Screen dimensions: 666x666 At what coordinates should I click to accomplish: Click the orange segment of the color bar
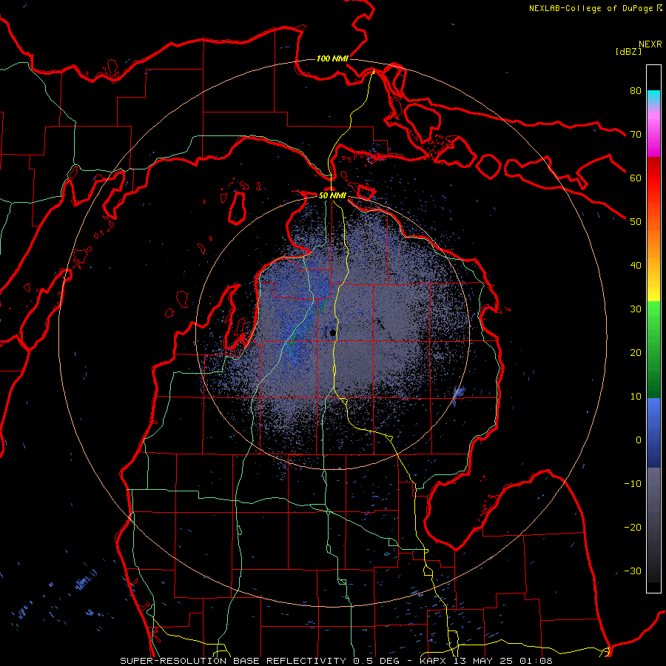tap(653, 242)
